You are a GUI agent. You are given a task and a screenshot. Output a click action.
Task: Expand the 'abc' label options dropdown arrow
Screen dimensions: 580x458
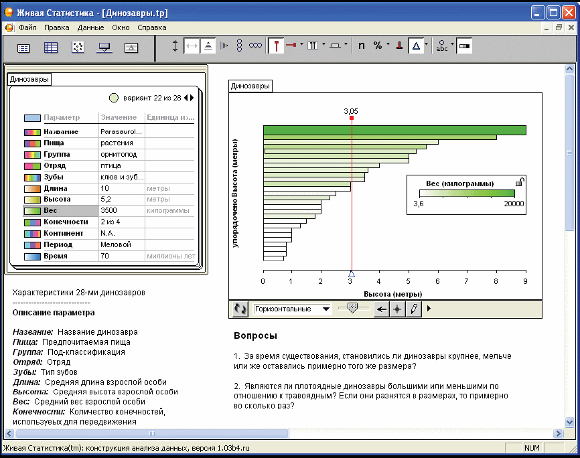453,46
